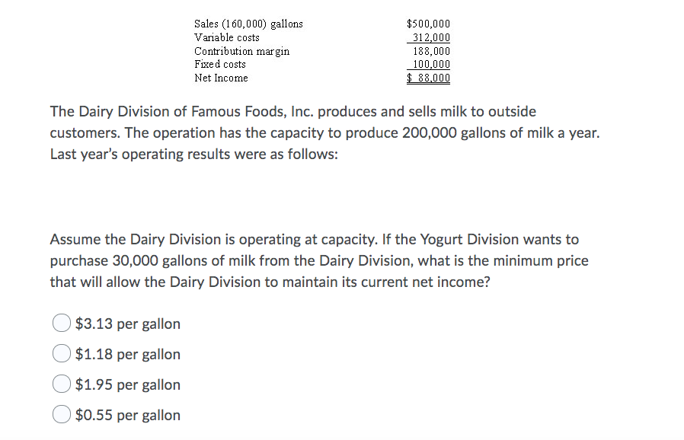Select the $1.95 per gallon option
Screen dimensions: 684x440
[61, 384]
